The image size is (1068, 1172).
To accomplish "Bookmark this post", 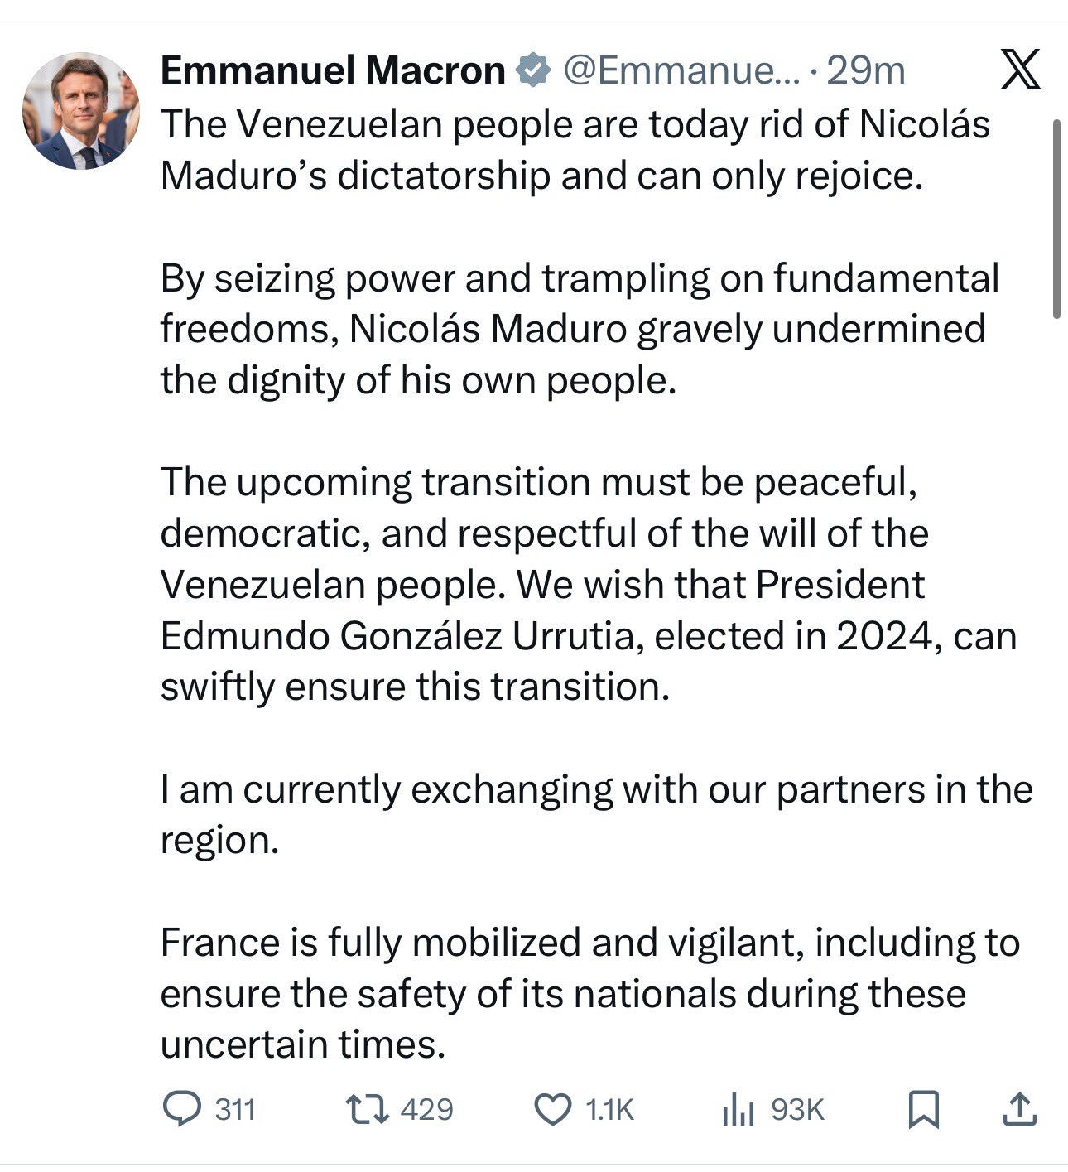I will (923, 1109).
